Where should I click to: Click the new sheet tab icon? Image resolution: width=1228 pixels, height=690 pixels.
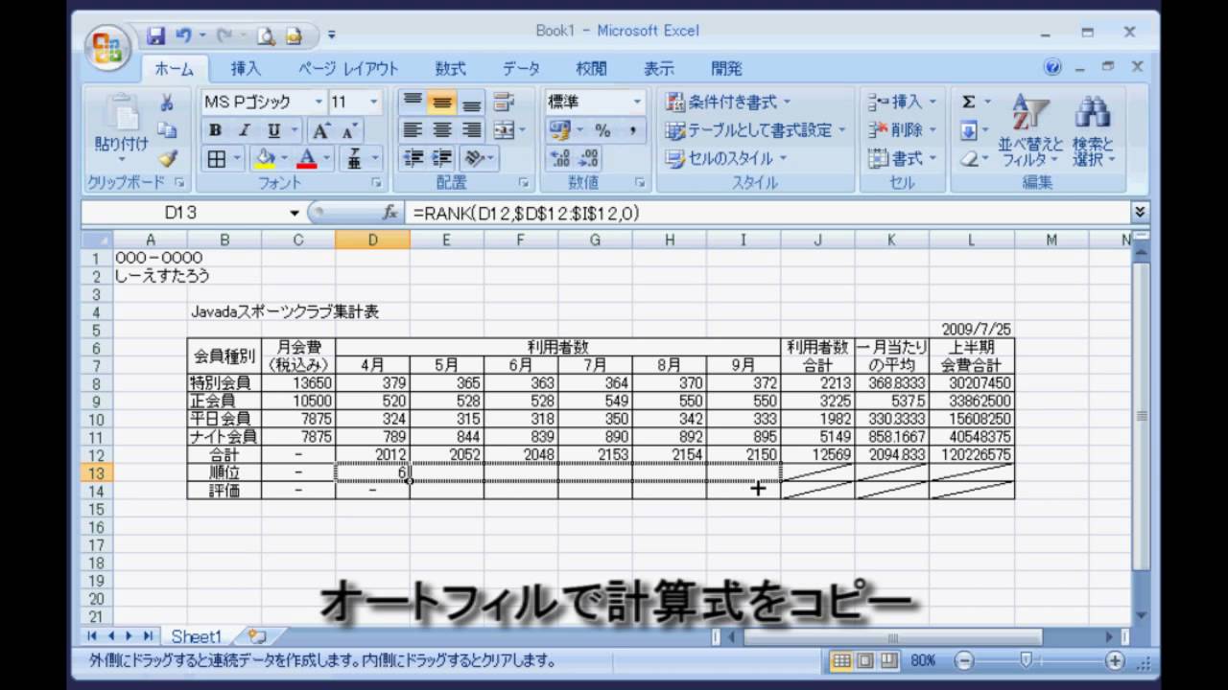256,635
